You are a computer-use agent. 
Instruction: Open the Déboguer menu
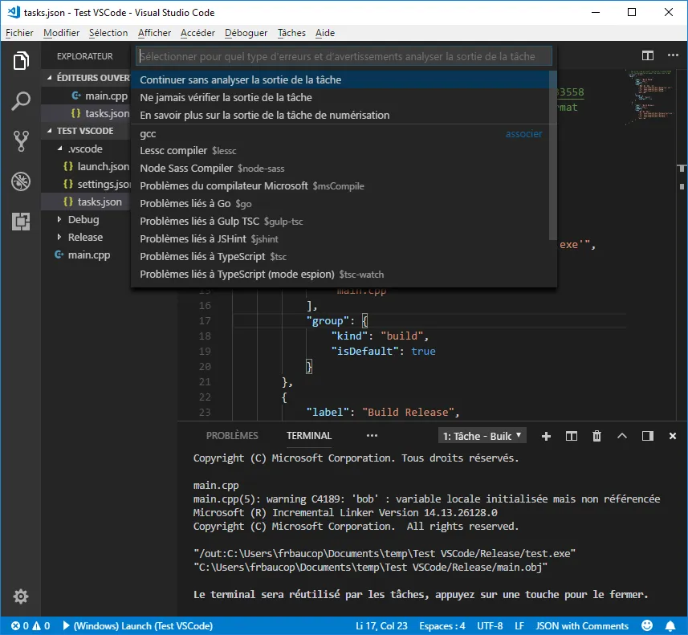(x=246, y=33)
